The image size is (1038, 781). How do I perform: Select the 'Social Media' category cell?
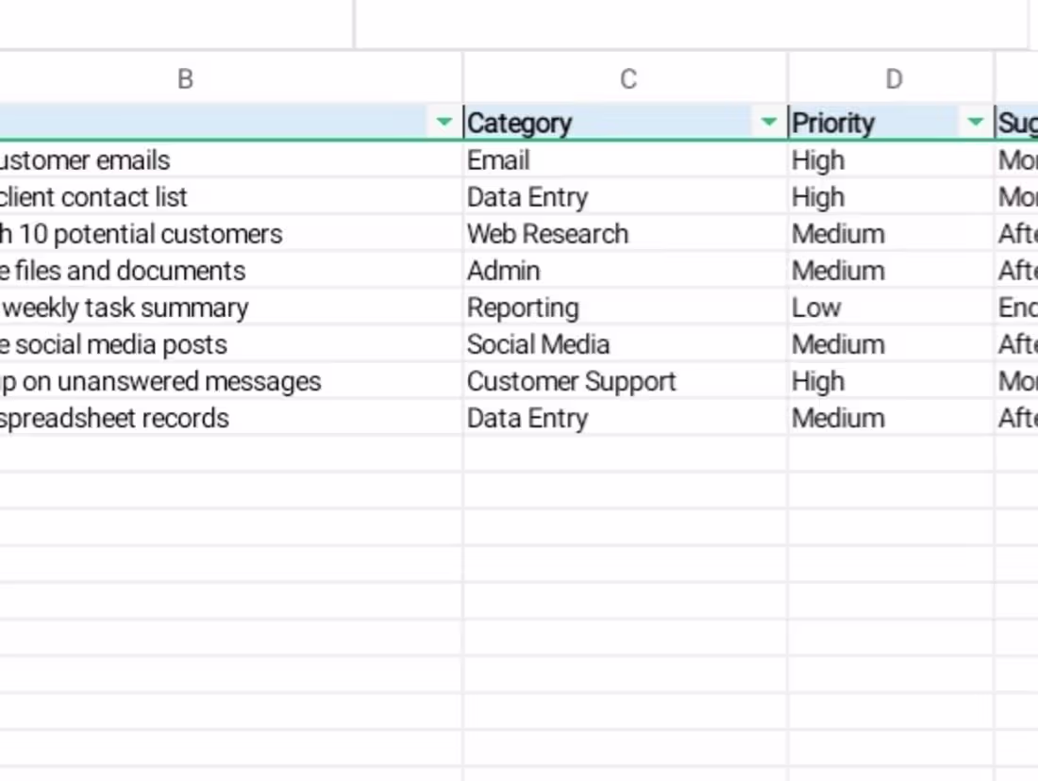tap(626, 344)
